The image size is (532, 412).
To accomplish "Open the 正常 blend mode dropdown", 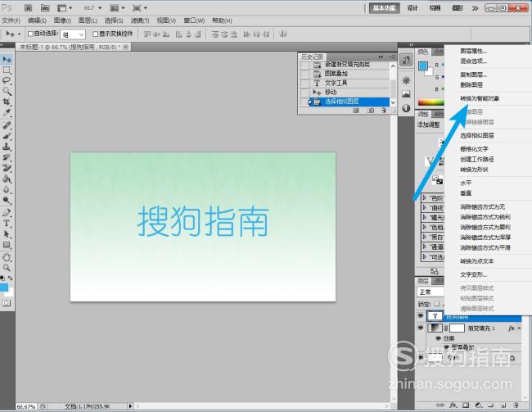I will click(431, 292).
